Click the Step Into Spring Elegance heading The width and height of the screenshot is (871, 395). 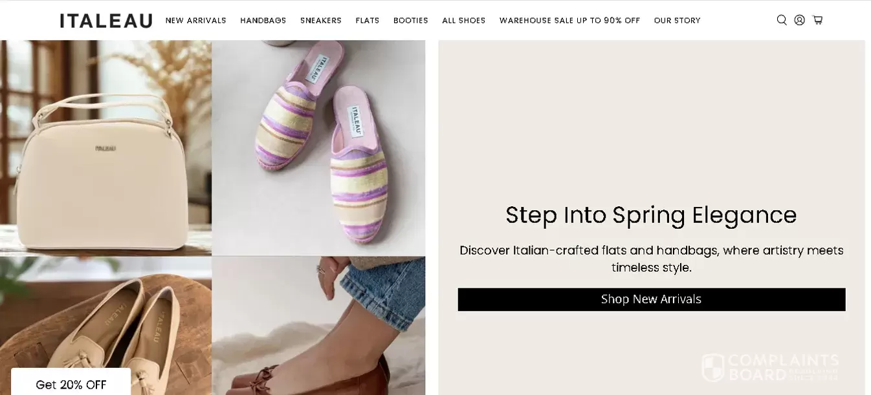click(651, 215)
